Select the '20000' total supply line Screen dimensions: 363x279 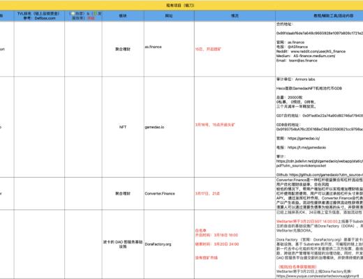290,98
